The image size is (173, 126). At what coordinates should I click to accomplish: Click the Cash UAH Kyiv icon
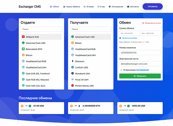click(x=23, y=86)
